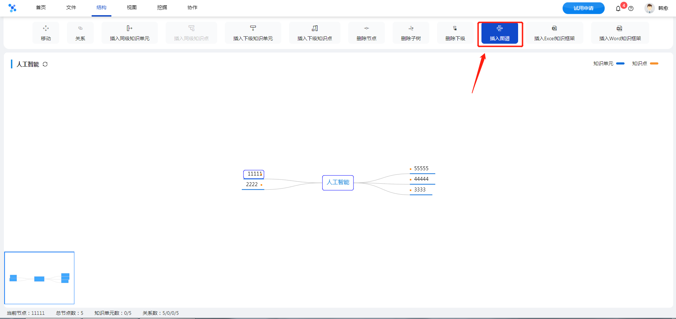Open the notification bell
The image size is (676, 319).
(x=618, y=8)
